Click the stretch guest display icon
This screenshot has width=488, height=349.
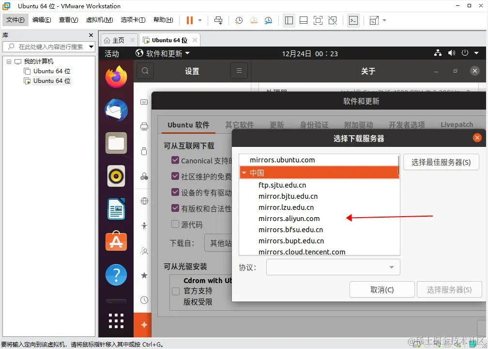click(x=374, y=20)
